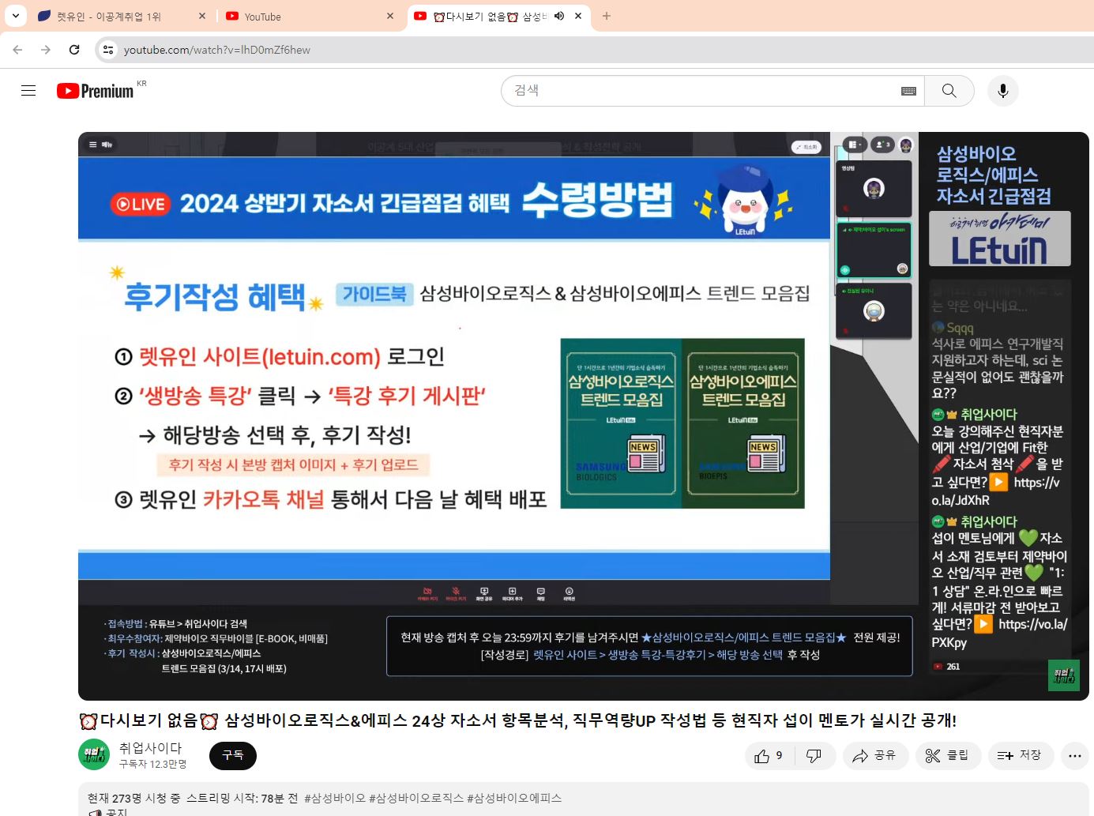
Task: Start voice search with the microphone
Action: pyautogui.click(x=1002, y=91)
